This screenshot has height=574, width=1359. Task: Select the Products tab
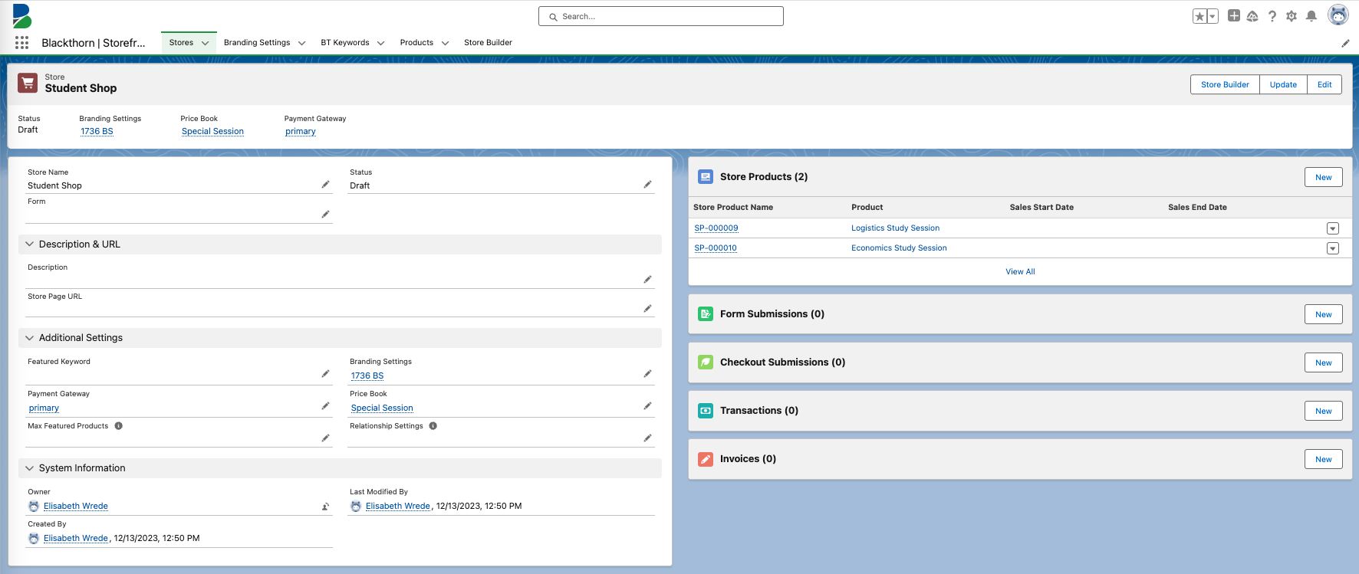(x=416, y=43)
